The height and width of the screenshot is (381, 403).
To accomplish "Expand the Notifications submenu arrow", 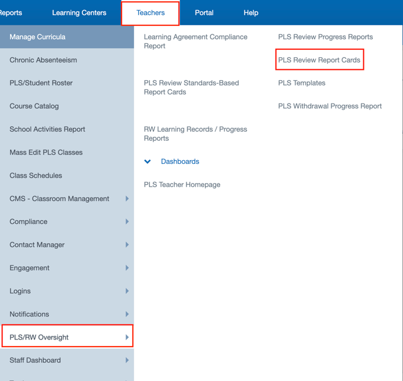I will click(127, 314).
